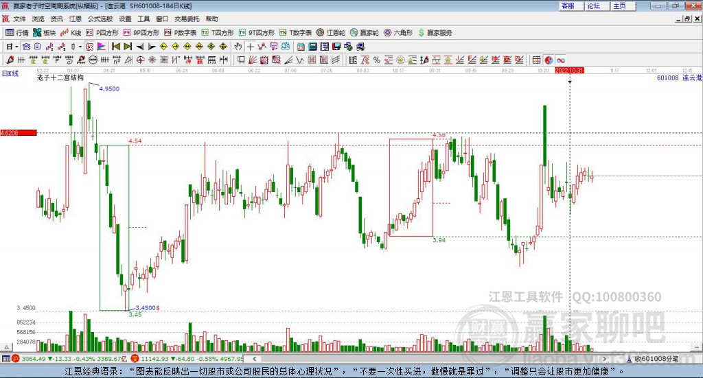703x378 pixels.
Task: Open the 9P四方形 tool
Action: point(141,33)
